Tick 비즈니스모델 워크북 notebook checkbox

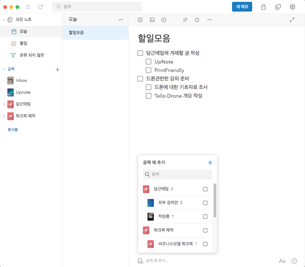(x=205, y=244)
